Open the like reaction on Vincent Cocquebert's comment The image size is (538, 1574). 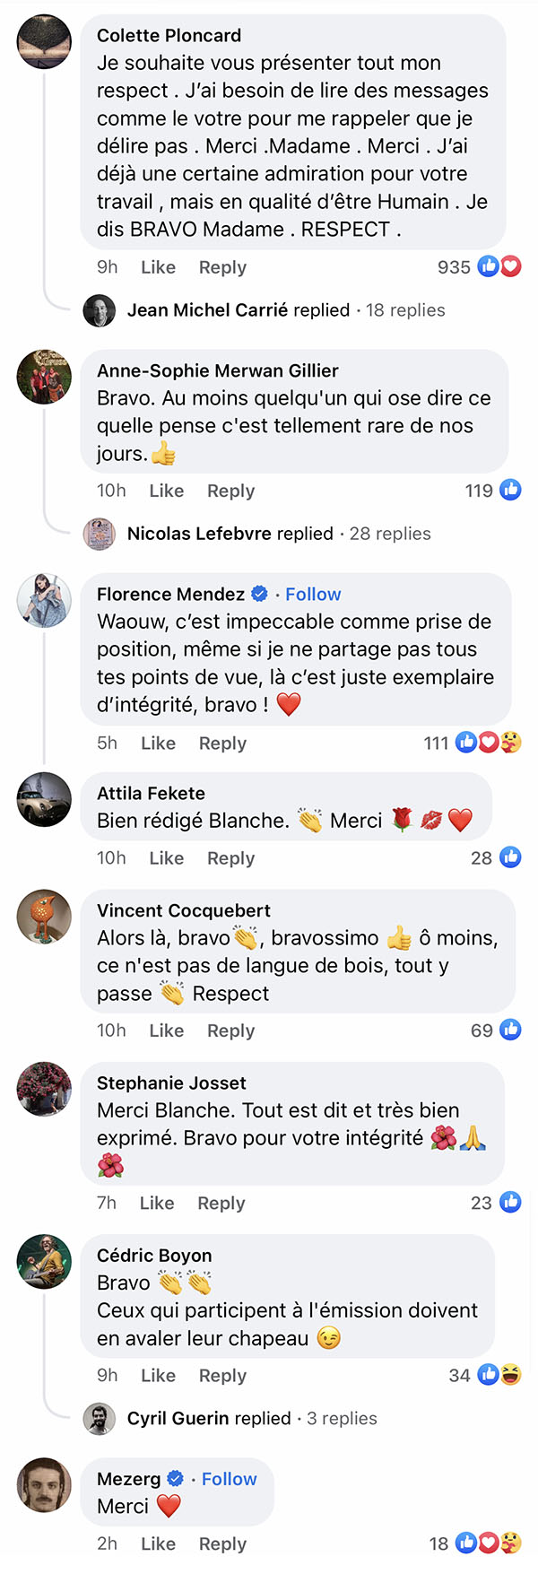tap(510, 1030)
